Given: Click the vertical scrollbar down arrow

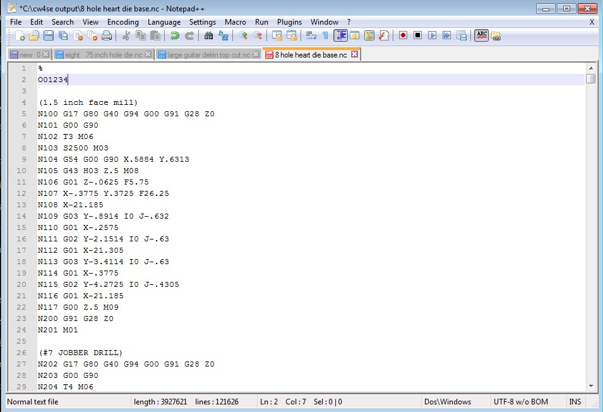Looking at the screenshot, I should click(590, 386).
